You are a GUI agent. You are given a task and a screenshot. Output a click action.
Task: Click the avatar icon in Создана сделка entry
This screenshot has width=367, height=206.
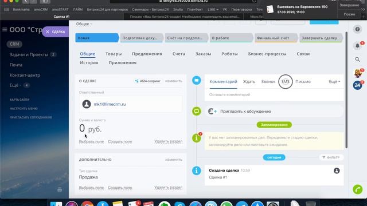tap(337, 171)
